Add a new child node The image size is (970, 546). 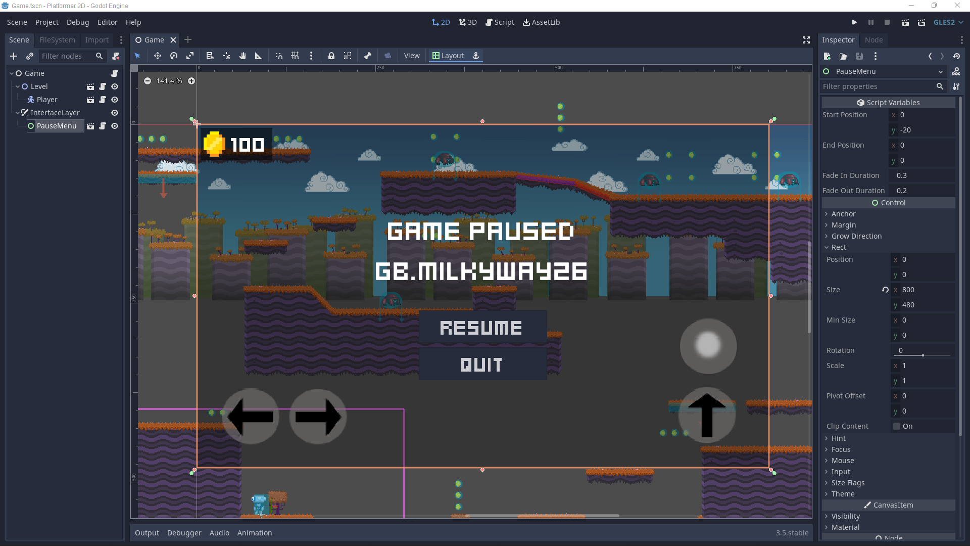tap(14, 56)
